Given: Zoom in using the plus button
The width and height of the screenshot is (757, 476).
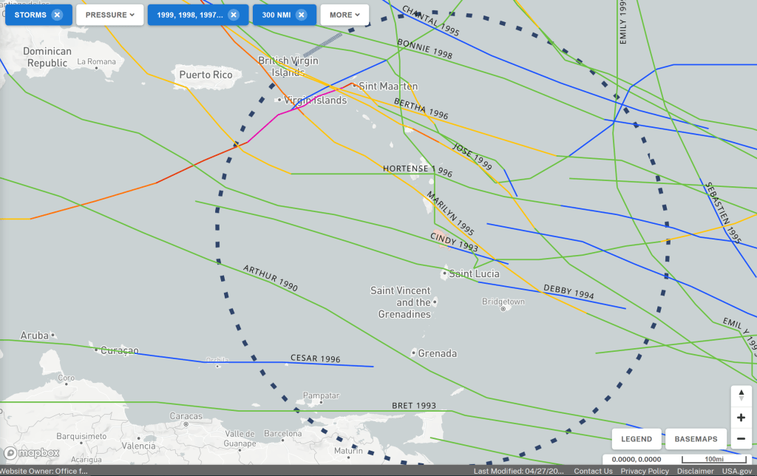Looking at the screenshot, I should tap(741, 418).
